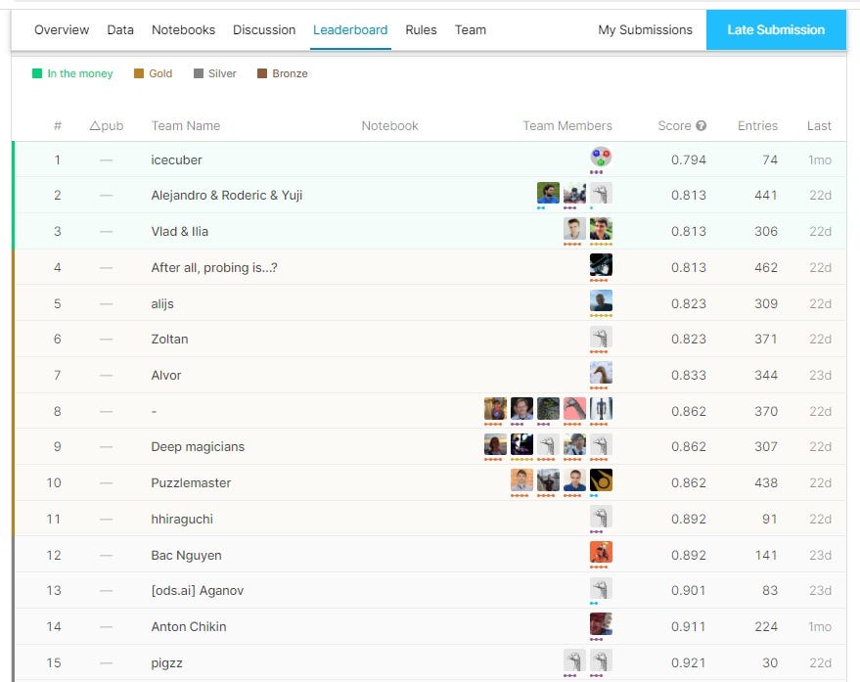Open Zoltan's default goose avatar
This screenshot has height=682, width=860.
[x=601, y=337]
